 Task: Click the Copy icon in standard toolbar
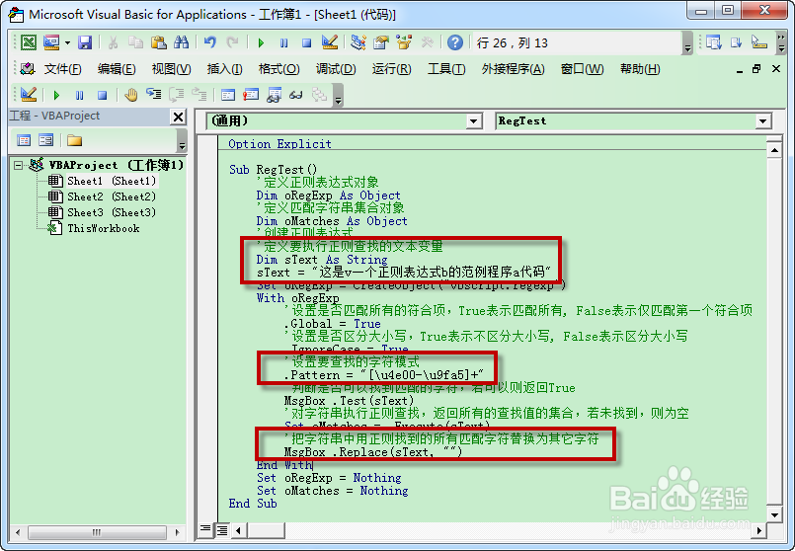click(135, 42)
